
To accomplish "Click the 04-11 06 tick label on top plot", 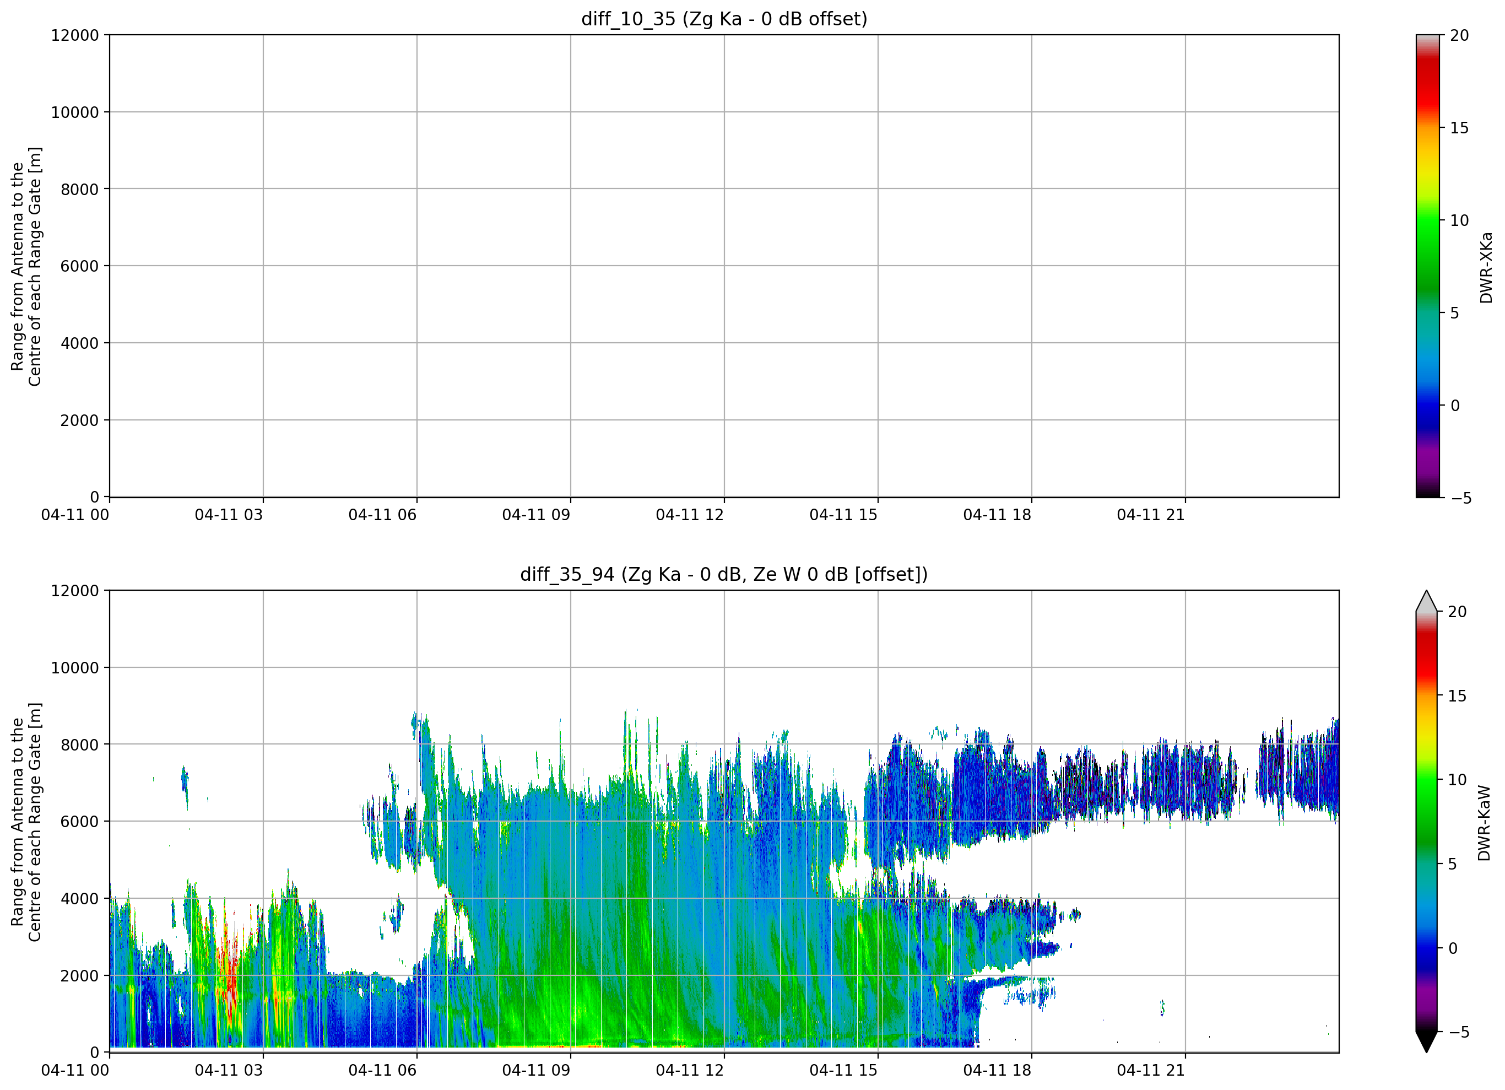I will pyautogui.click(x=382, y=515).
